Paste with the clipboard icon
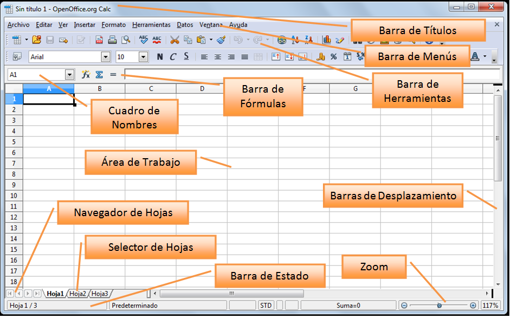The width and height of the screenshot is (511, 318). coord(202,40)
